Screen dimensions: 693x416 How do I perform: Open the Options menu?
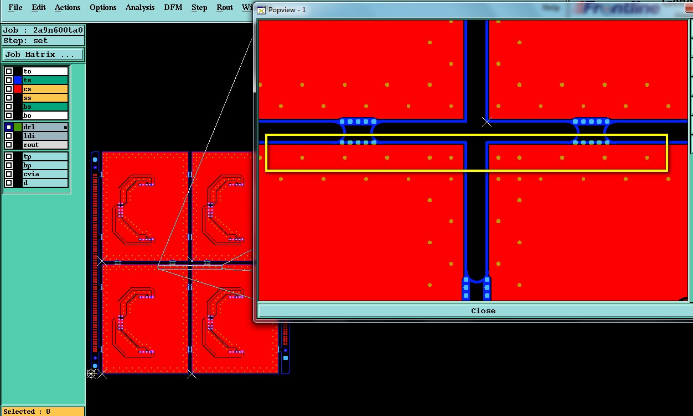point(103,7)
